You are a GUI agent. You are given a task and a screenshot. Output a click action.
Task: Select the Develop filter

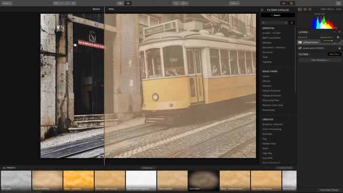click(x=267, y=42)
